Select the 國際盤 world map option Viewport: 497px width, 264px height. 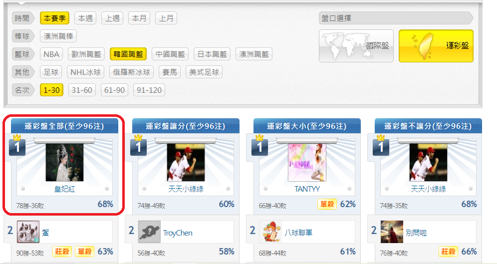[356, 46]
